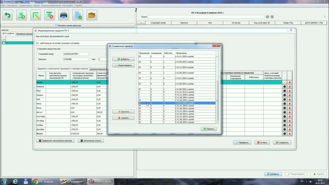Click trash icon in Сентябрь row
The width and height of the screenshot is (329, 185).
290,116
